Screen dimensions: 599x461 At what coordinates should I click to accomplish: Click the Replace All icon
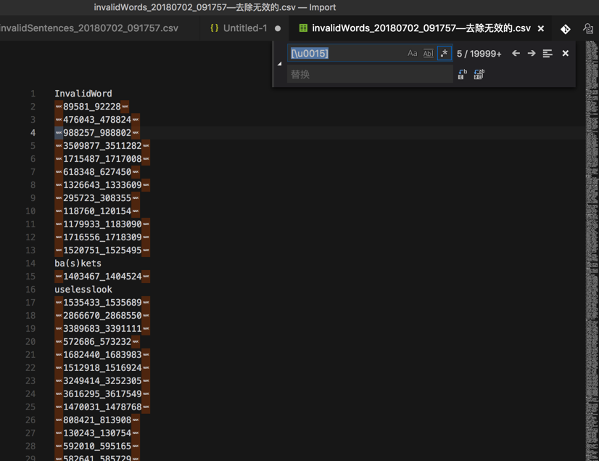pos(479,74)
